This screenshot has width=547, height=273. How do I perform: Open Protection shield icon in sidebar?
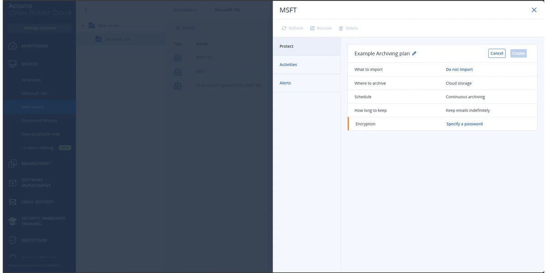click(13, 240)
